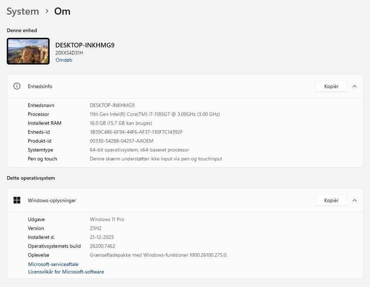Go back to System in breadcrumb
This screenshot has height=287, width=370.
click(23, 12)
